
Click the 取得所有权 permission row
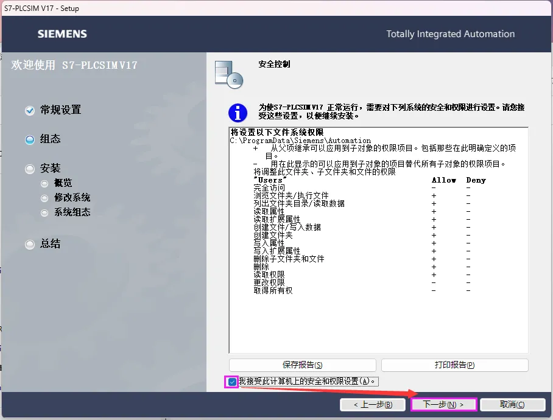(x=361, y=291)
